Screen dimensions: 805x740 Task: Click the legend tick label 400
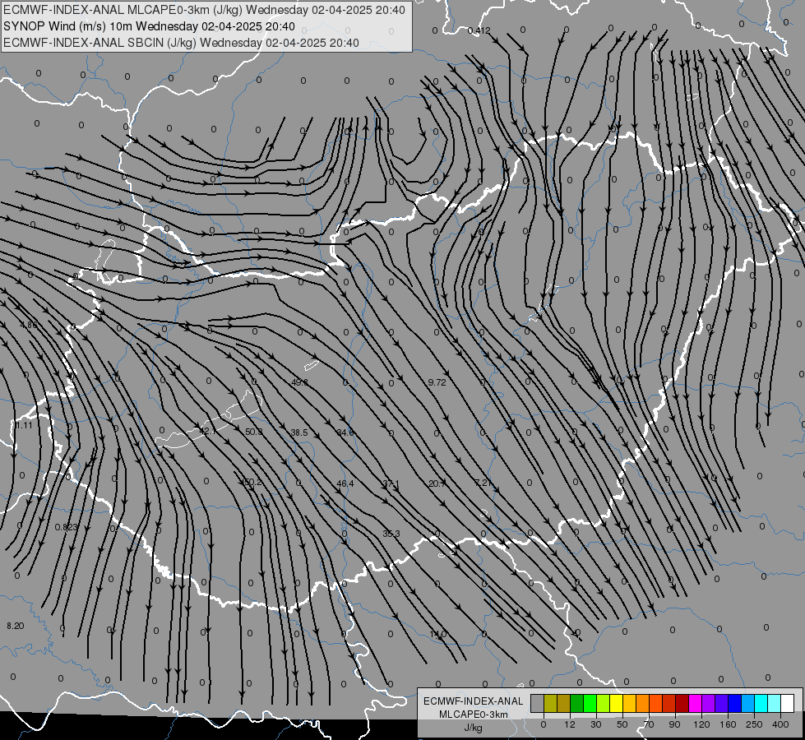[780, 724]
